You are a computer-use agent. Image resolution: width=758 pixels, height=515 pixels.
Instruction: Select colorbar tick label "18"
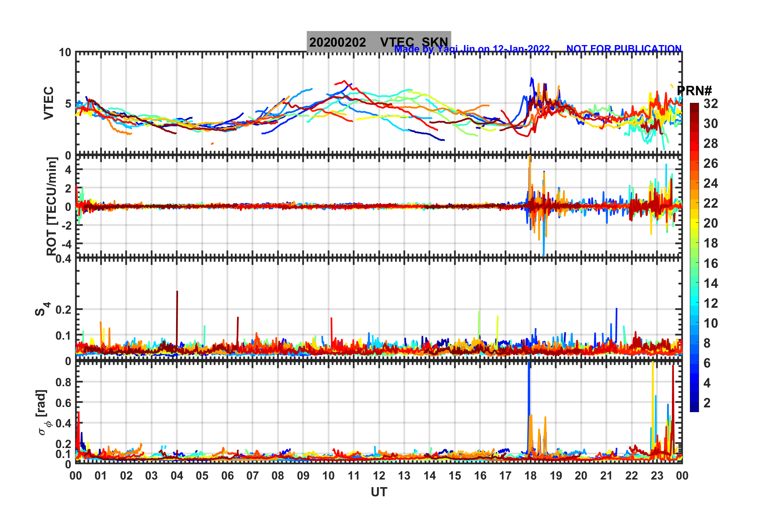[x=711, y=243]
